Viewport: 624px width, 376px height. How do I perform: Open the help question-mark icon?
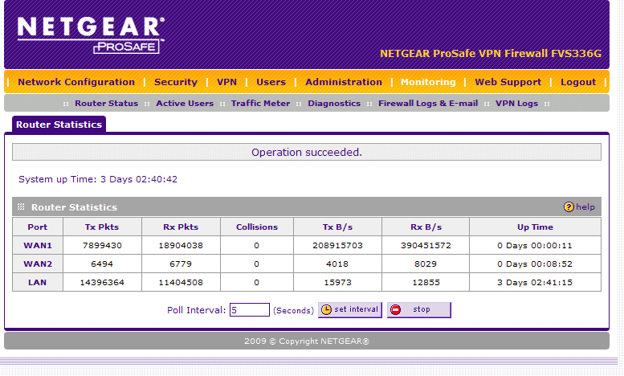[569, 207]
